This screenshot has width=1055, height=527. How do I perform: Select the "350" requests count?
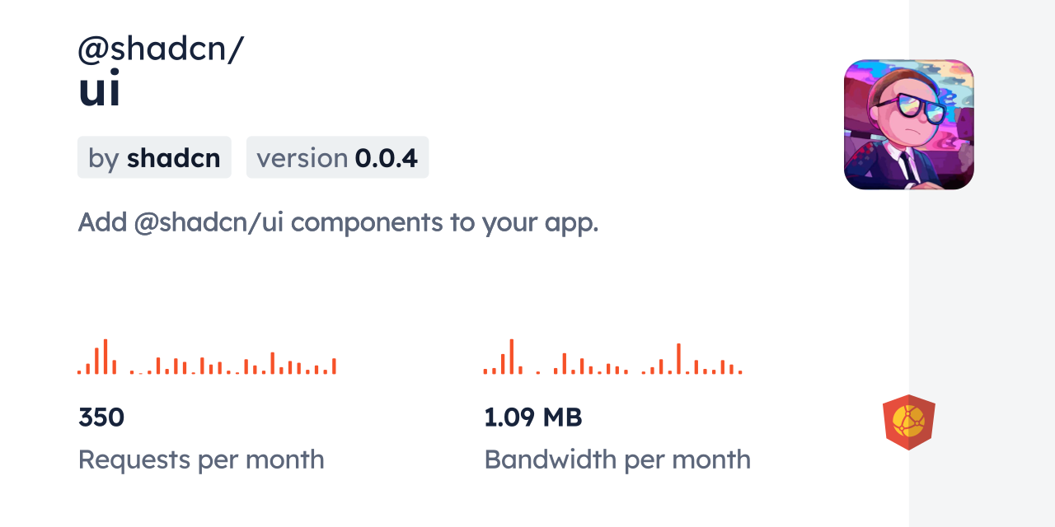[101, 417]
